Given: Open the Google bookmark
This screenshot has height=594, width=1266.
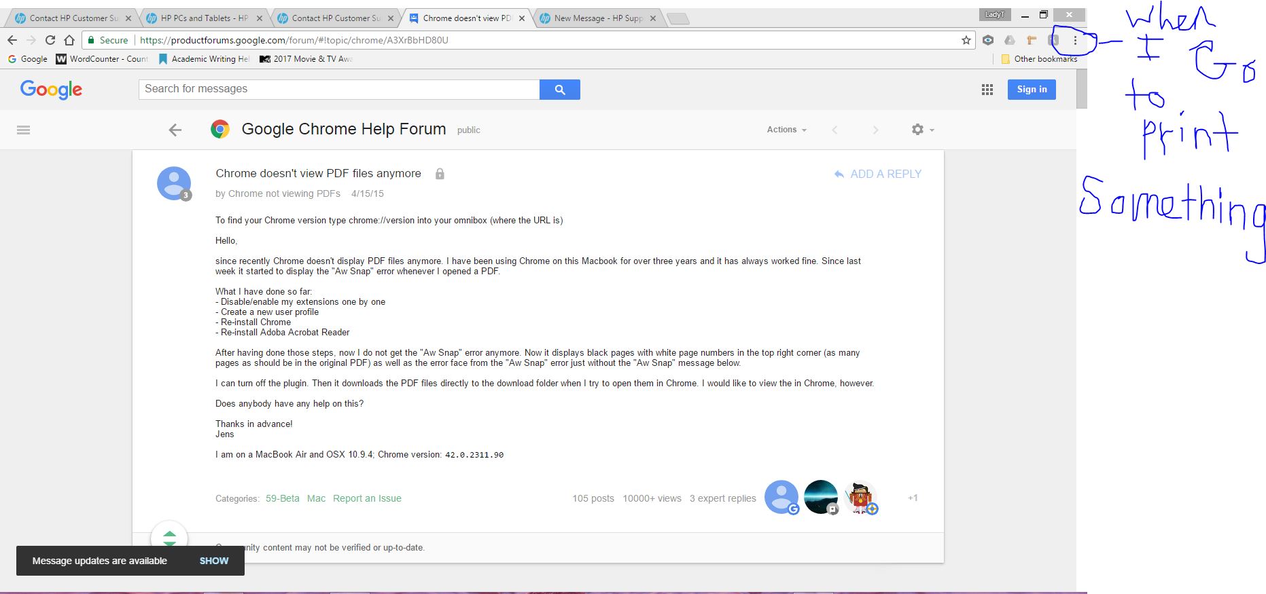Looking at the screenshot, I should (x=28, y=59).
